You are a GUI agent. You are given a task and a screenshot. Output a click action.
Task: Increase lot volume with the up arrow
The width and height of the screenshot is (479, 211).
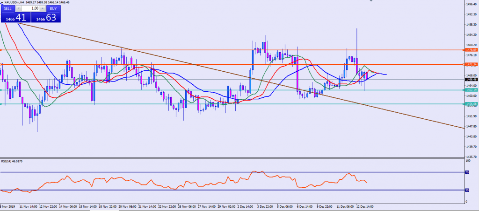click(43, 8)
